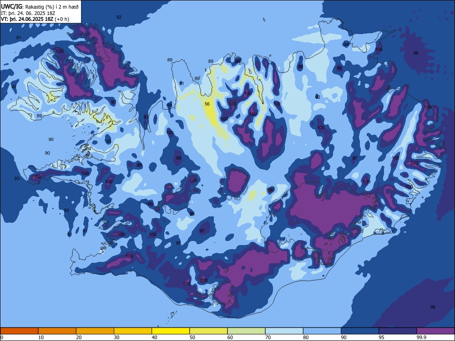The height and width of the screenshot is (341, 455).
Task: Click the 0–10 dark orange legend swatch
Action: click(19, 331)
